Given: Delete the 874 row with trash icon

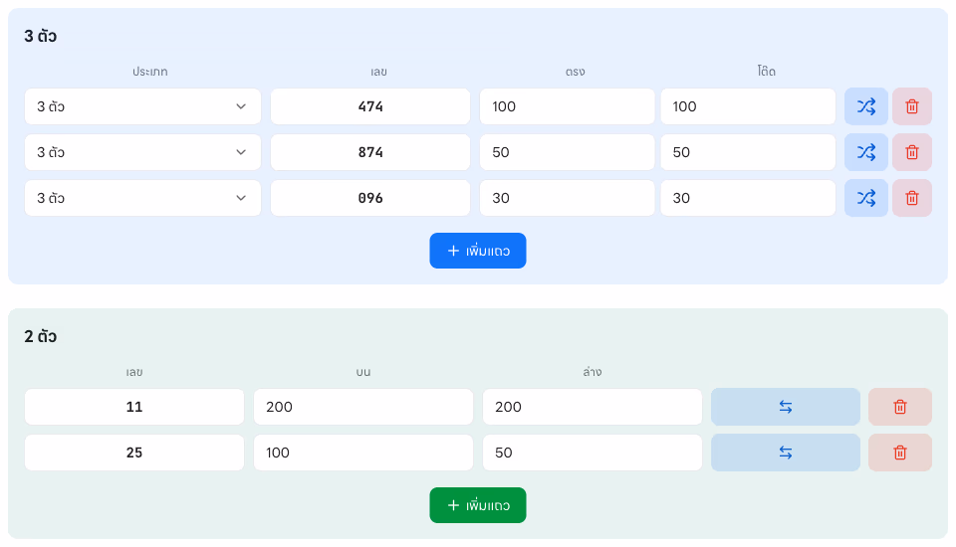Looking at the screenshot, I should pos(912,152).
